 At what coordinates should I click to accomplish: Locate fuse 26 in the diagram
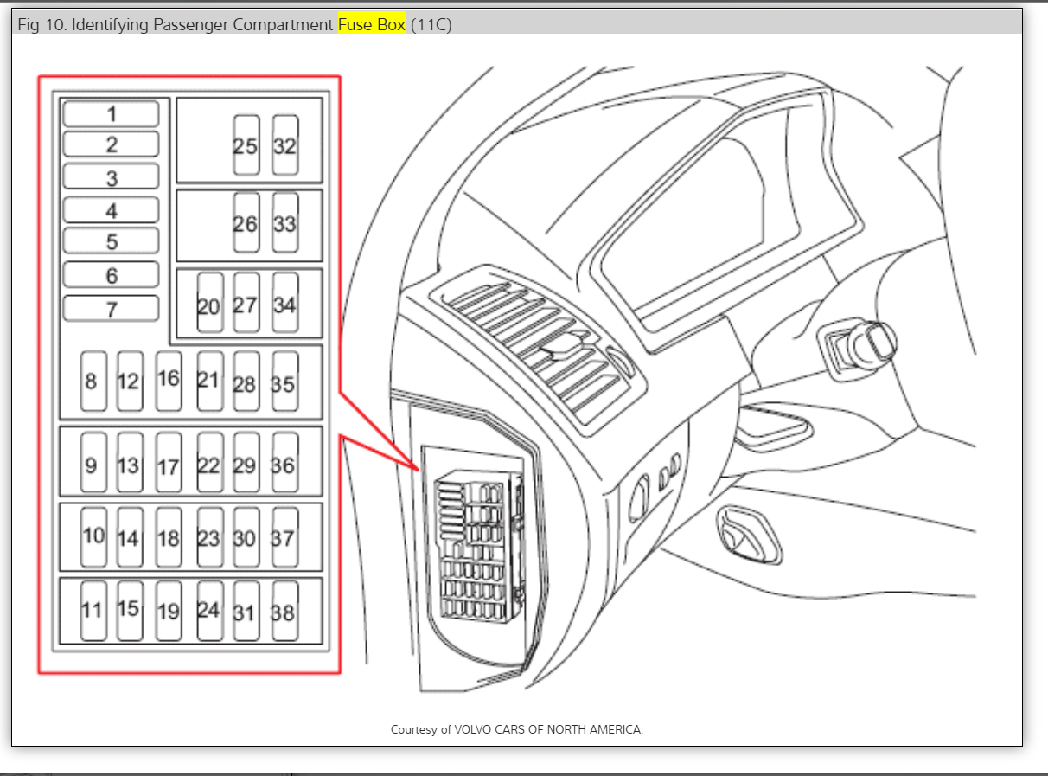pos(246,222)
